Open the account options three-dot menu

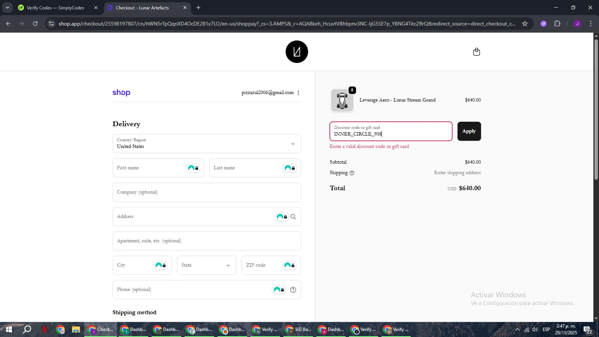click(298, 93)
